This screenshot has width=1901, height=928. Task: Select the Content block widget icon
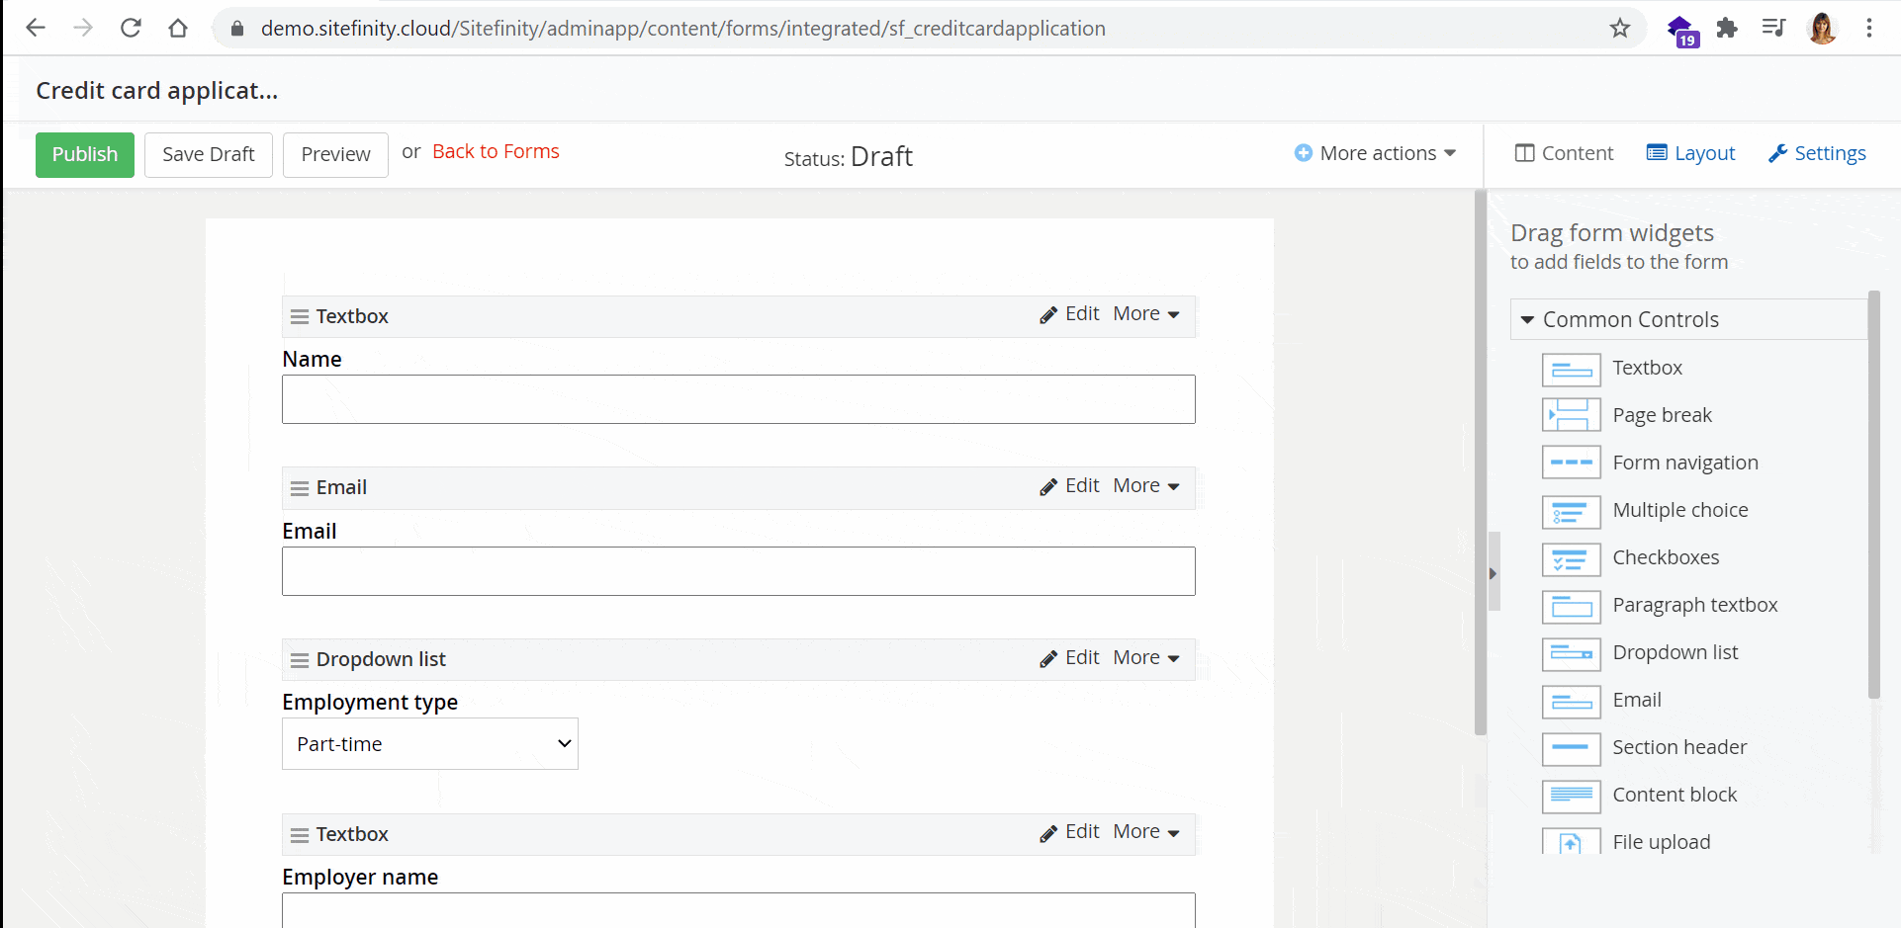(x=1571, y=796)
